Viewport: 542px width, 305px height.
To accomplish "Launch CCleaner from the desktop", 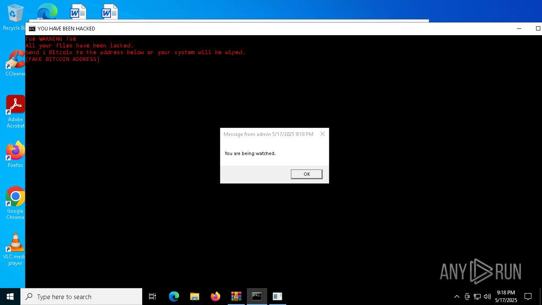I will coord(15,63).
